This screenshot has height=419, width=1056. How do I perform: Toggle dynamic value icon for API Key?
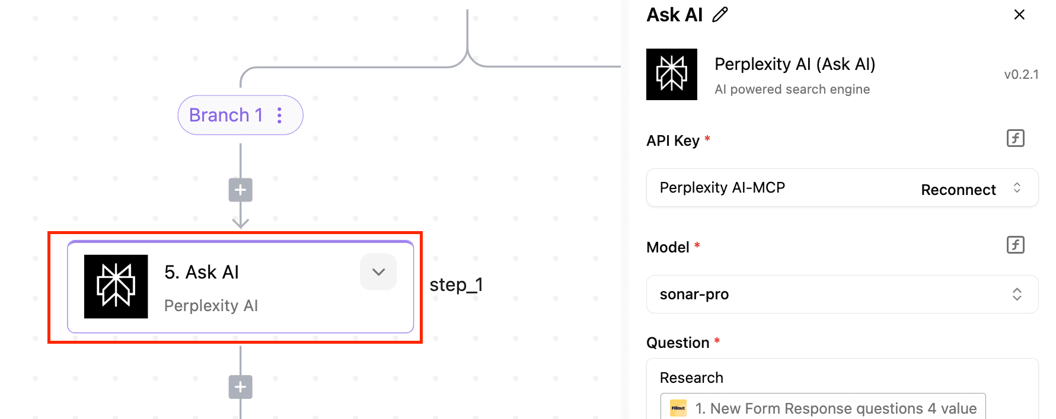[x=1016, y=139]
